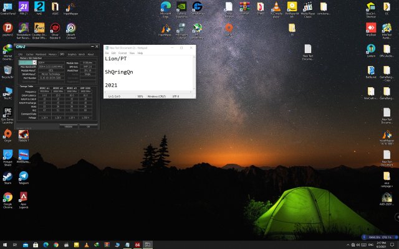Screen dimensions: 399x249
Task: Open the File menu in Notepad
Action: (107, 53)
